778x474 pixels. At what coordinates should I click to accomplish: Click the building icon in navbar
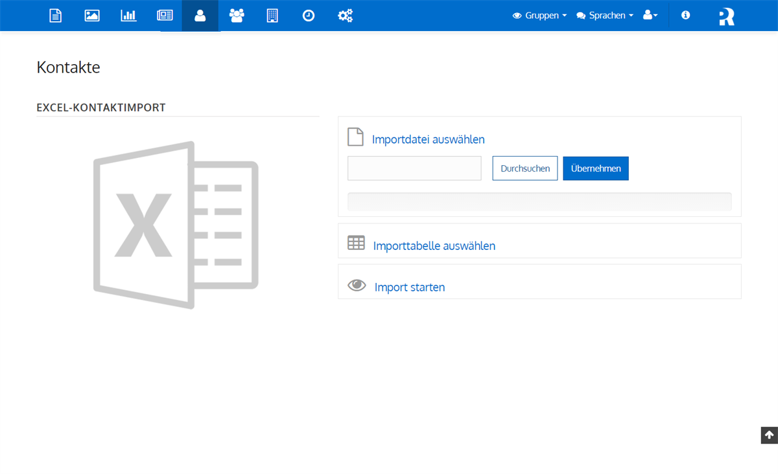(x=272, y=16)
